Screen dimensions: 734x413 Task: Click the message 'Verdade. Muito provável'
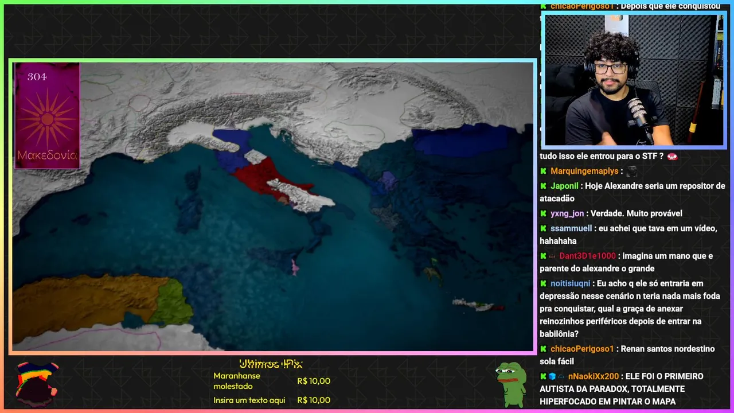(637, 213)
